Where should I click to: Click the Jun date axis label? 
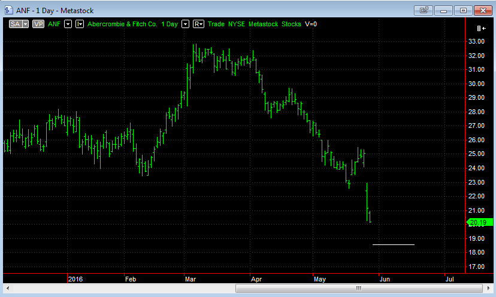[x=385, y=279]
